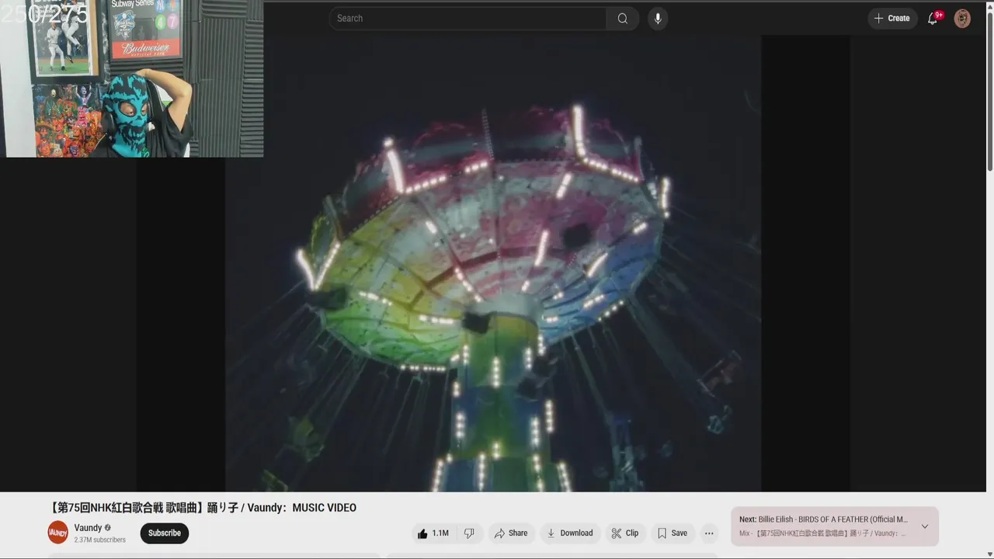Image resolution: width=994 pixels, height=559 pixels.
Task: Open next video Billie Eilish BIRDS OF A FEATHER
Action: pos(823,519)
